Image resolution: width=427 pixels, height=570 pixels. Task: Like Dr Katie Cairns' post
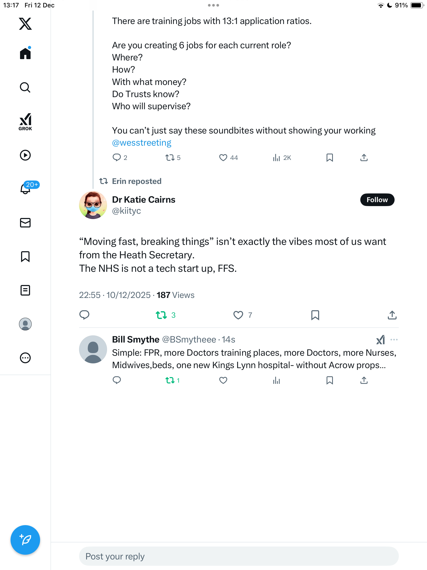[x=238, y=315]
